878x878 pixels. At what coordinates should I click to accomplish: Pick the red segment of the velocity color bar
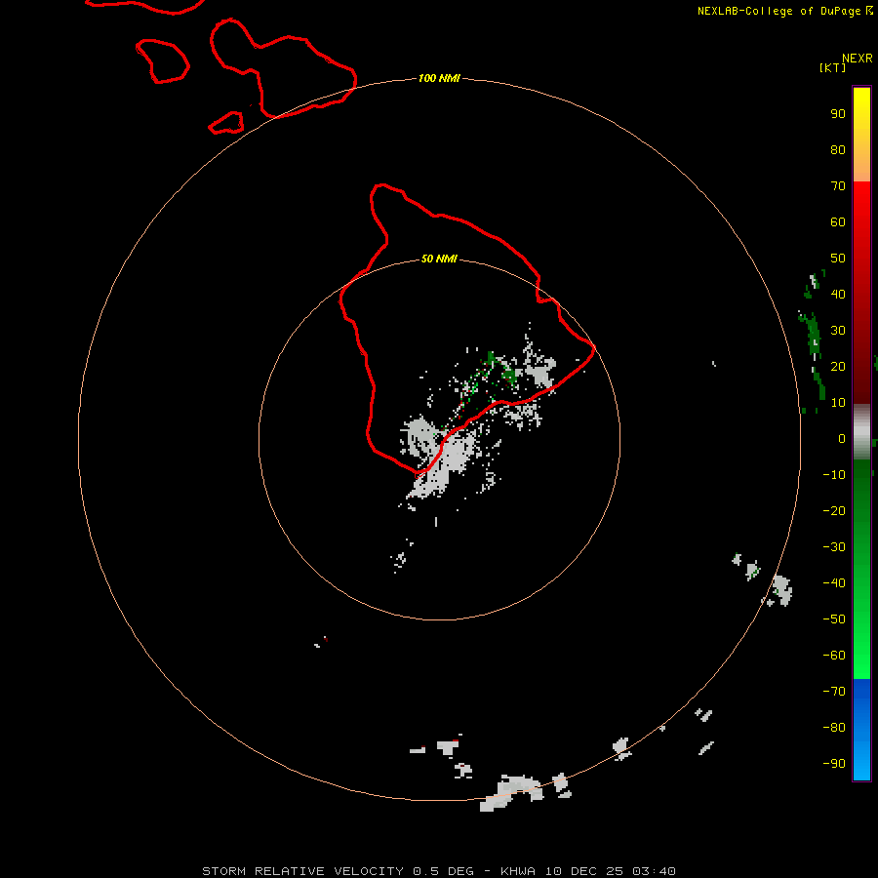coord(861,293)
